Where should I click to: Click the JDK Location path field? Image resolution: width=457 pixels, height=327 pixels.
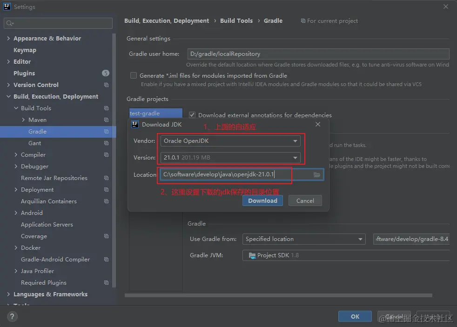click(242, 174)
